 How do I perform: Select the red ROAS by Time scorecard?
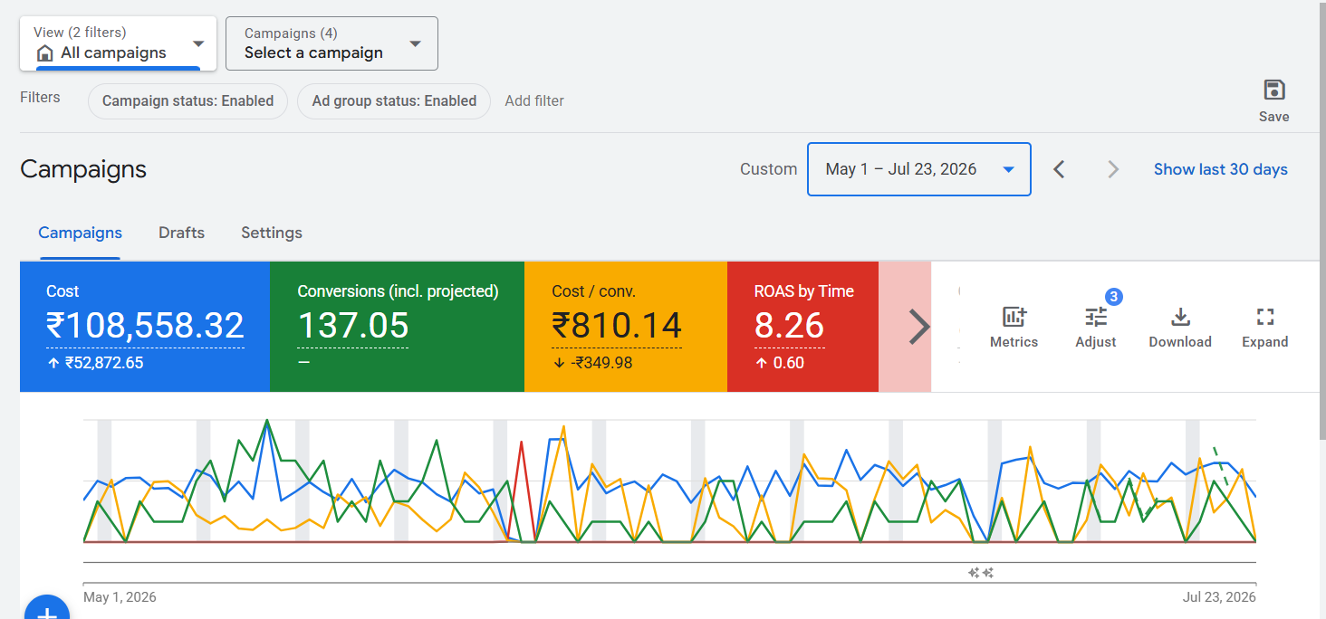coord(802,327)
